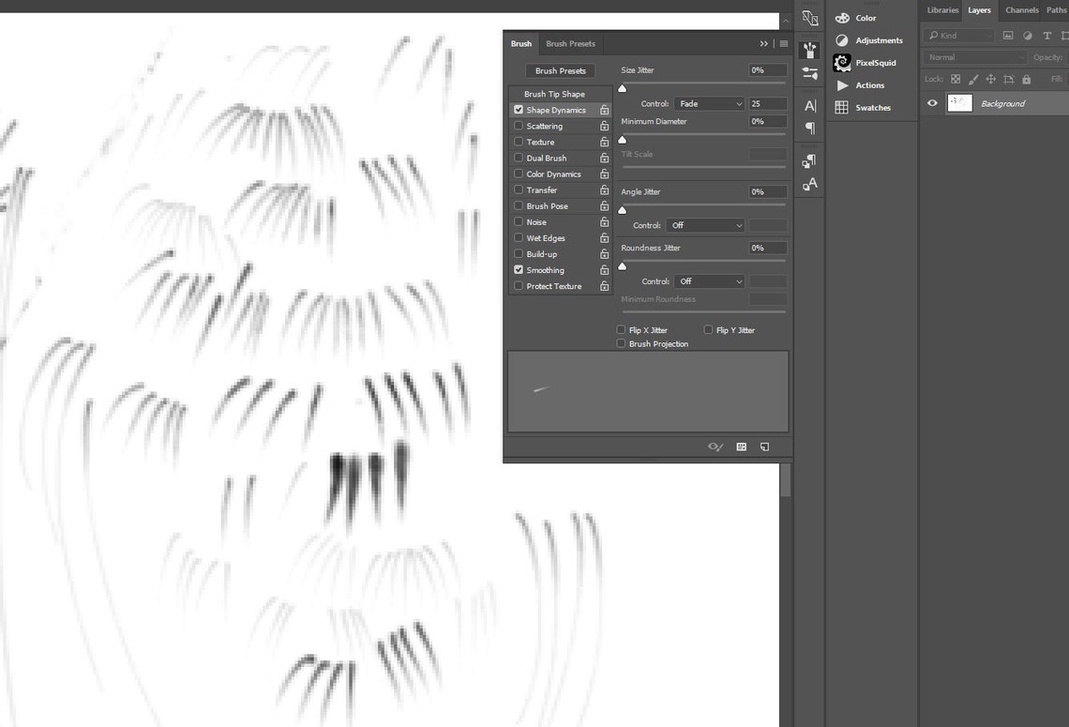Disable the Smoothing checkbox
Viewport: 1069px width, 727px height.
coord(519,270)
